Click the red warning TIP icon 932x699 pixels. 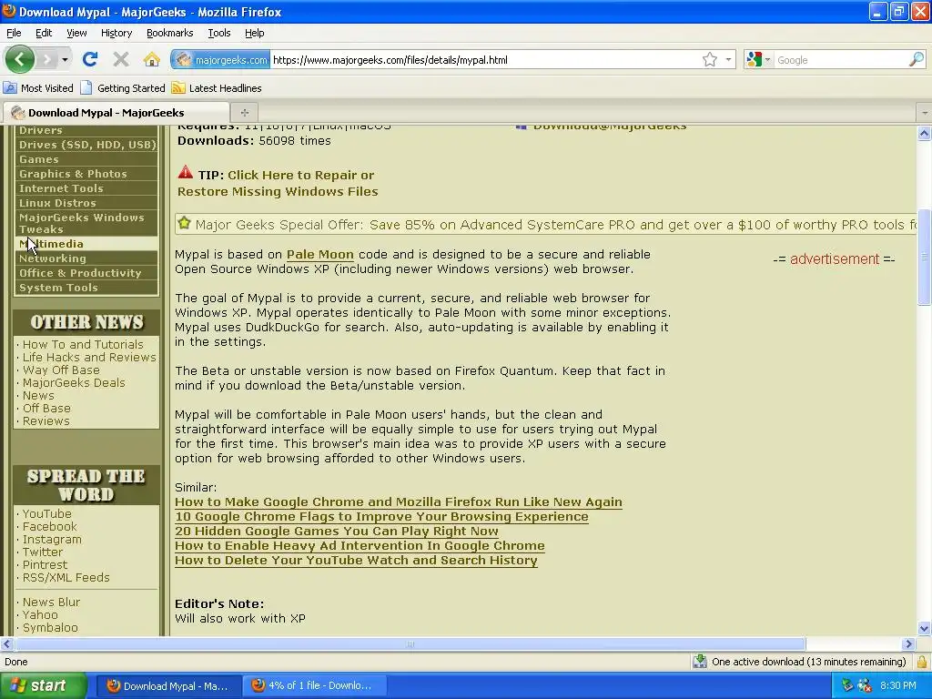coord(186,173)
